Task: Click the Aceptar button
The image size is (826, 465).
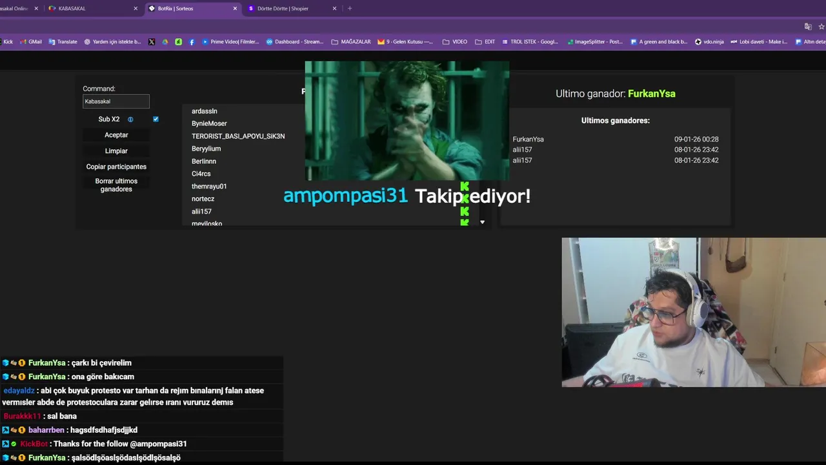Action: (116, 135)
